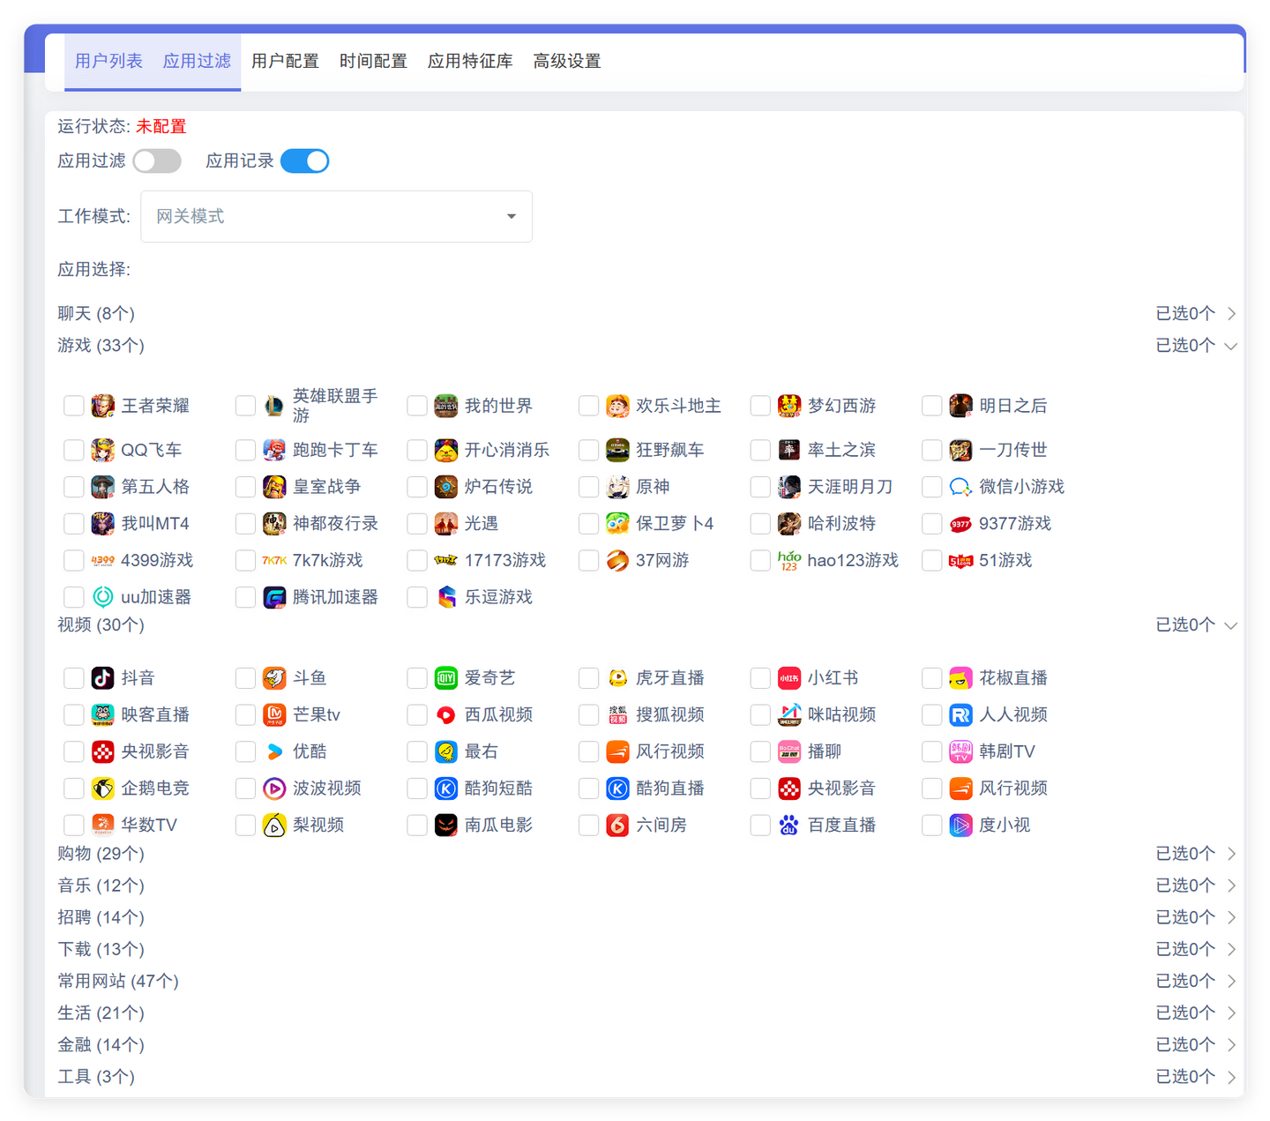Open the 工作模式 dropdown

coord(336,217)
